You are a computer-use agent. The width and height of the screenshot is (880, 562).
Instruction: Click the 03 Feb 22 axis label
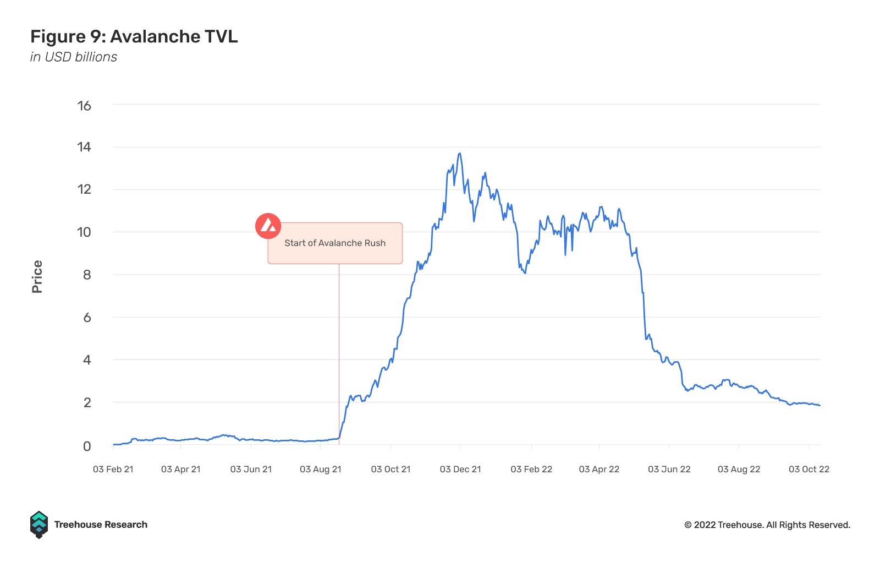point(531,469)
